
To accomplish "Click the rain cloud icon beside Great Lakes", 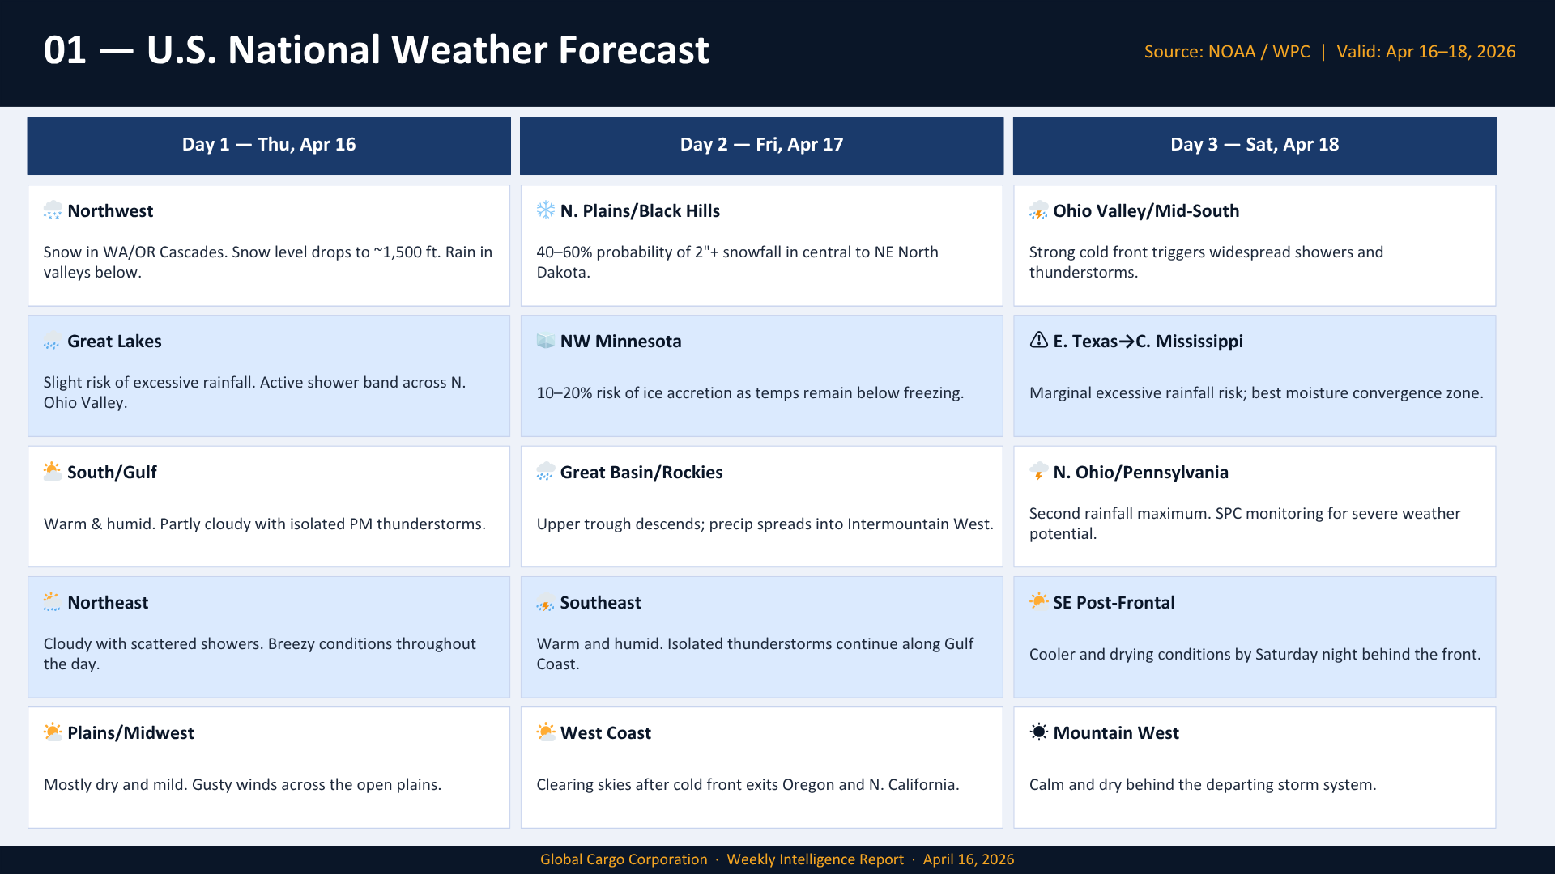I will point(53,341).
